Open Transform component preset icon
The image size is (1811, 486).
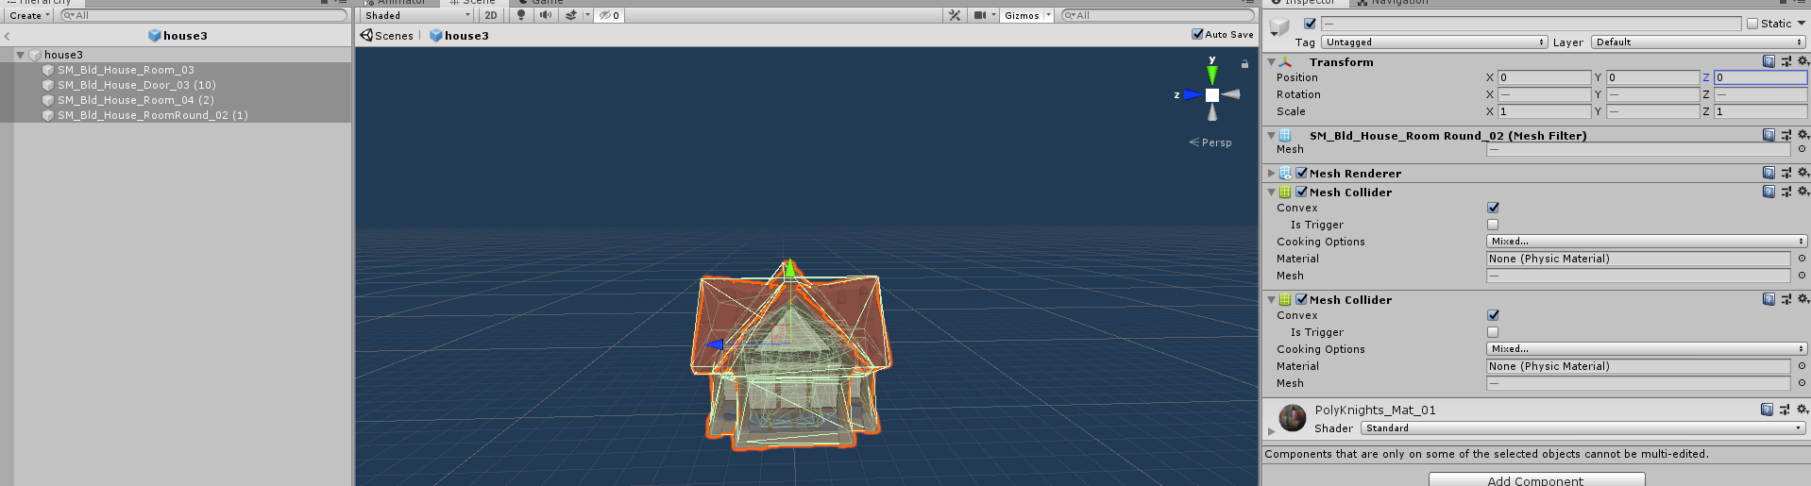click(x=1786, y=61)
